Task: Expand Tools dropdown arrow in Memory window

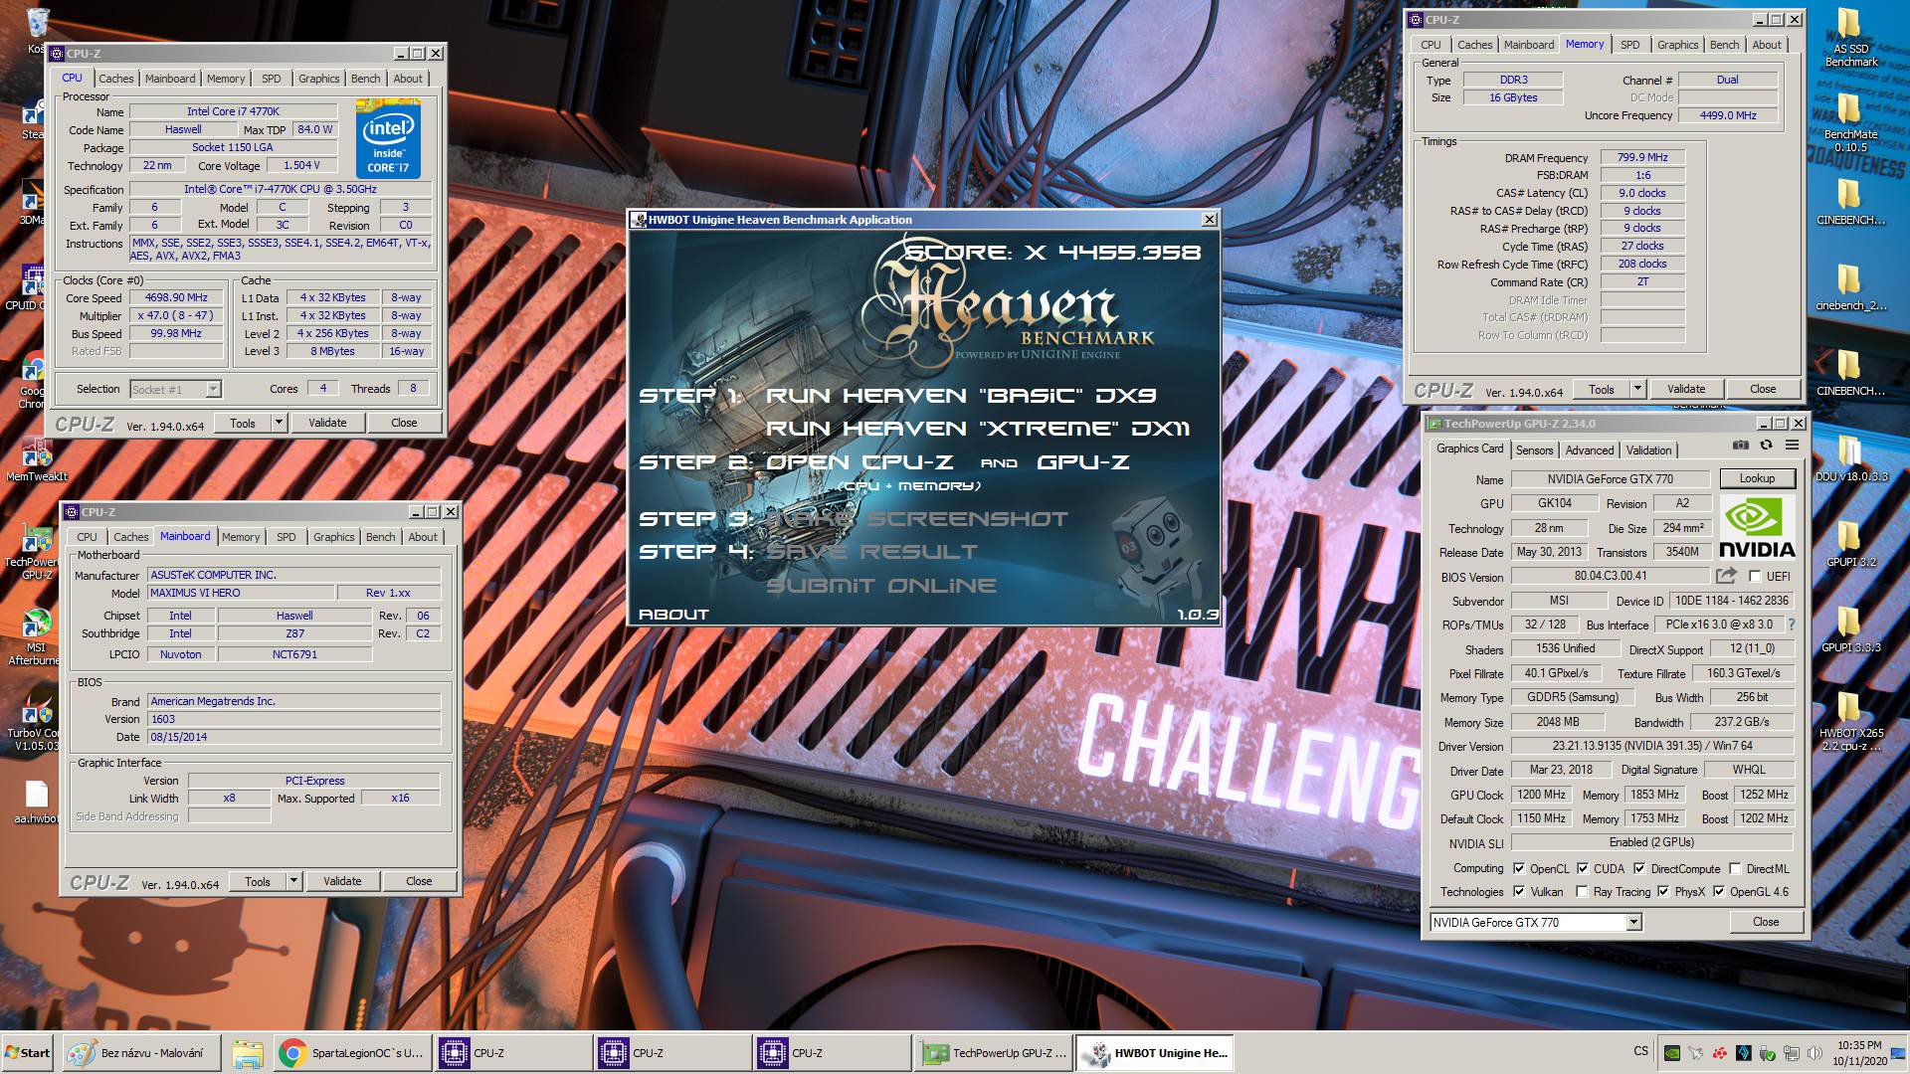Action: (1637, 389)
